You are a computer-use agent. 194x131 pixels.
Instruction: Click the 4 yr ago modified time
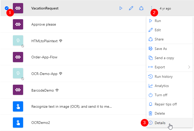point(165,8)
